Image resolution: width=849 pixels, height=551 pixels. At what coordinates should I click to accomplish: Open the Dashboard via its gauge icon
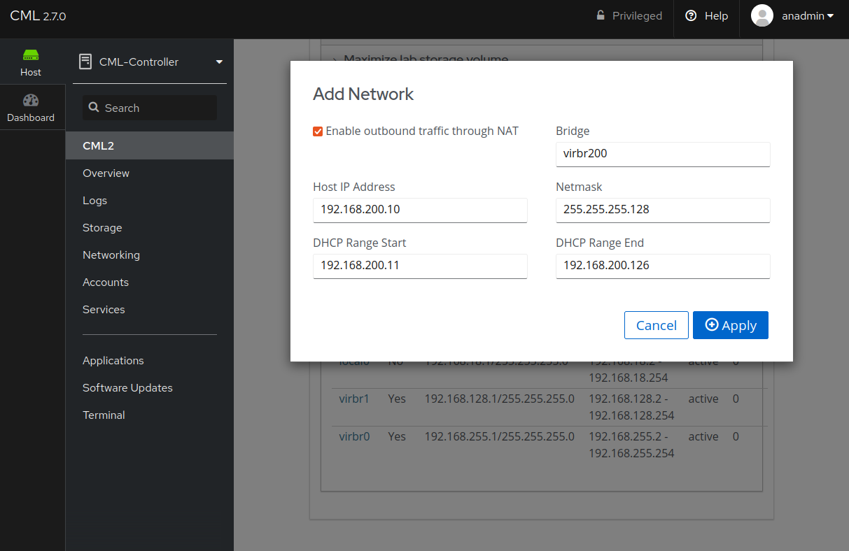(30, 101)
